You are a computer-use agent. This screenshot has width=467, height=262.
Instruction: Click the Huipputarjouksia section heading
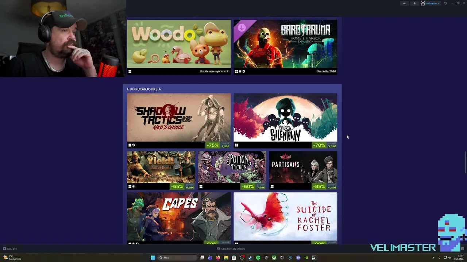point(144,89)
